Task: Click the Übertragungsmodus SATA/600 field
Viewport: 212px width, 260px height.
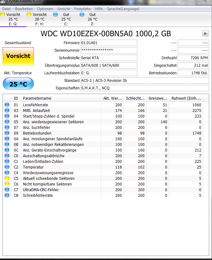Action: click(x=109, y=65)
